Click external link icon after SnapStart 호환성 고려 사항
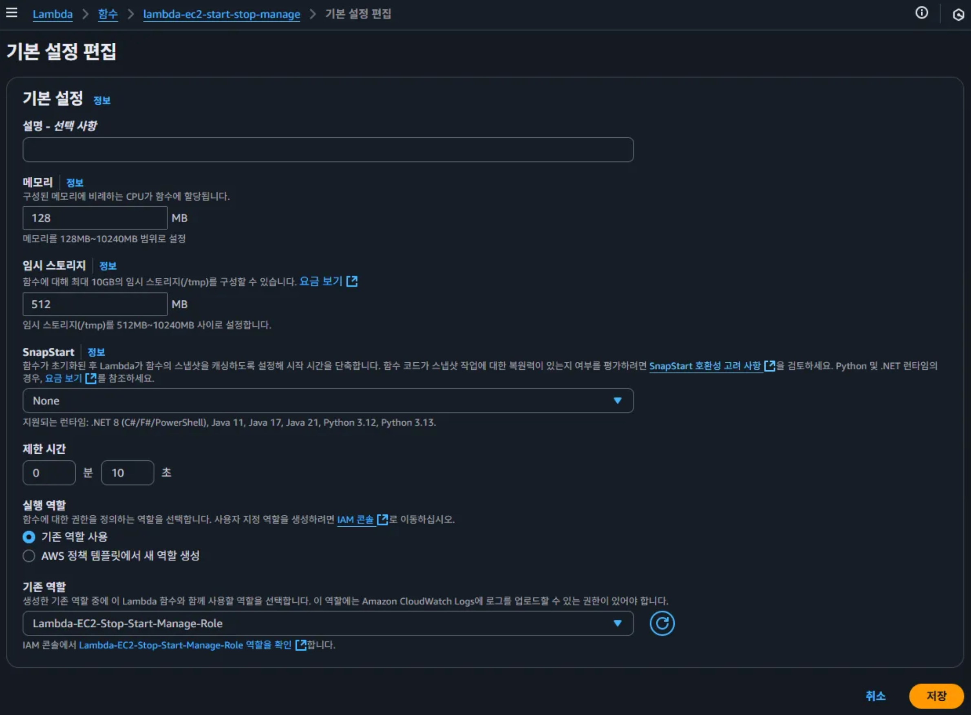Image resolution: width=971 pixels, height=715 pixels. (x=769, y=366)
